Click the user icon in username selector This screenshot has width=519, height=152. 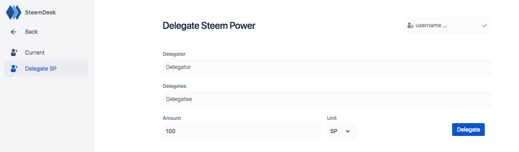pos(410,25)
